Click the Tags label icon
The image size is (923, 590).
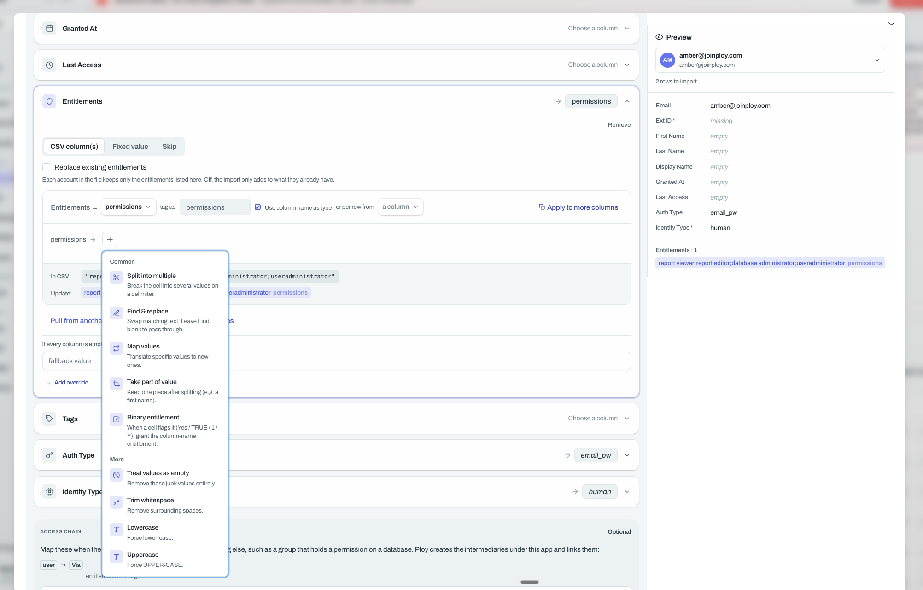pos(49,419)
